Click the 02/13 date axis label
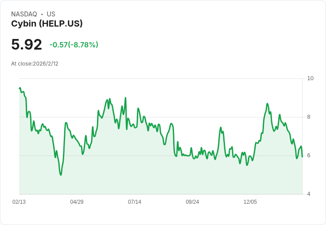Image resolution: width=326 pixels, height=225 pixels. [19, 202]
